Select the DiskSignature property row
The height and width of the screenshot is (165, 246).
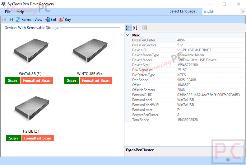pos(188,70)
